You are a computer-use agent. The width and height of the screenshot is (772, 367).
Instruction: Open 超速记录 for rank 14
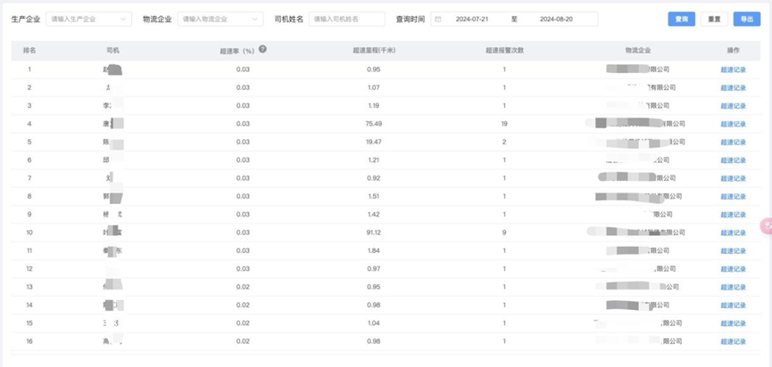[733, 306]
